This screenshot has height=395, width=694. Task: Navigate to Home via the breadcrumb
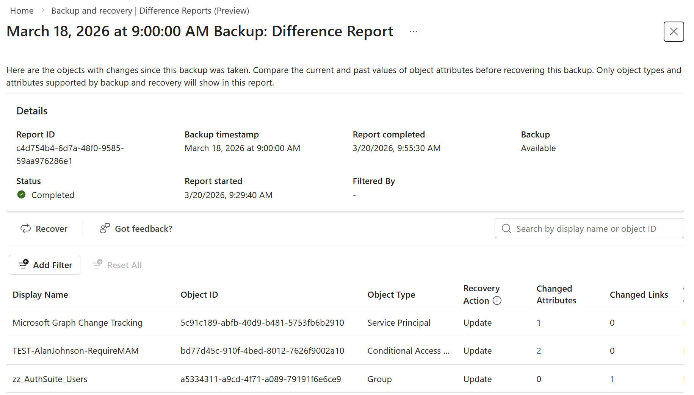(x=22, y=10)
